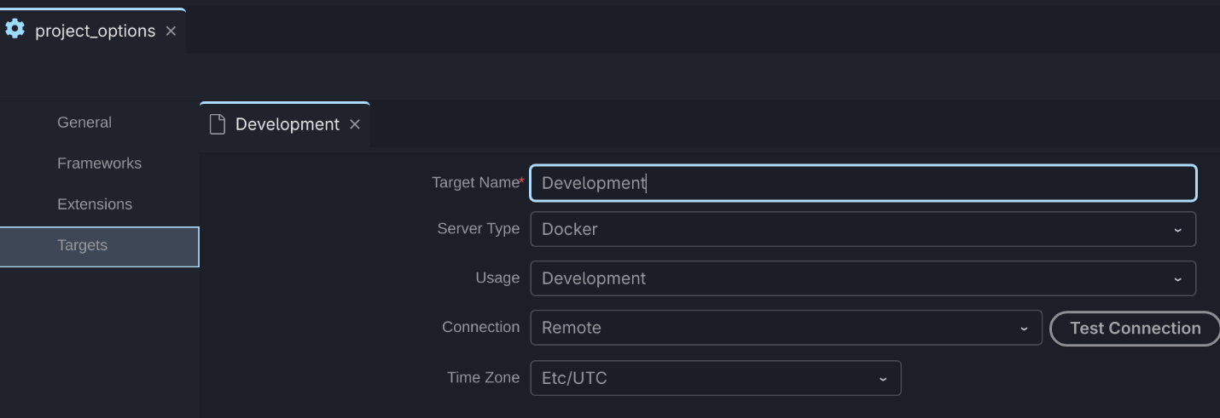The image size is (1220, 418).
Task: Open the Connection dropdown set to Remote
Action: (787, 328)
